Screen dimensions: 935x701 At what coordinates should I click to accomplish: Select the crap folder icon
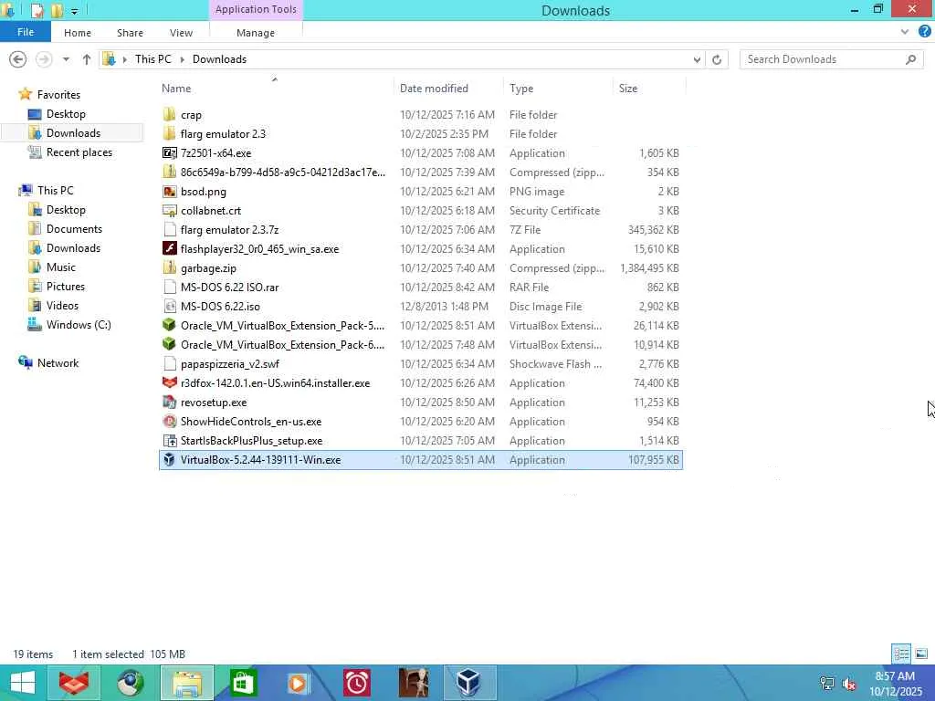pyautogui.click(x=169, y=114)
